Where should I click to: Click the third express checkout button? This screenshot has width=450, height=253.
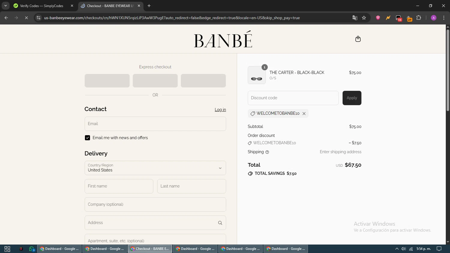(x=203, y=81)
